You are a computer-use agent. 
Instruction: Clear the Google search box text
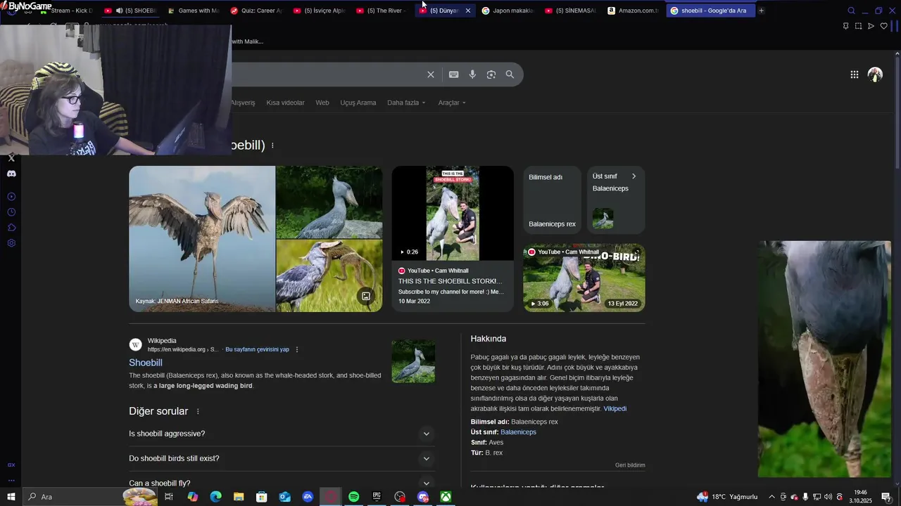pyautogui.click(x=431, y=74)
